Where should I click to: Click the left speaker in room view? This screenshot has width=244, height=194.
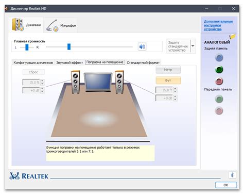(x=76, y=82)
